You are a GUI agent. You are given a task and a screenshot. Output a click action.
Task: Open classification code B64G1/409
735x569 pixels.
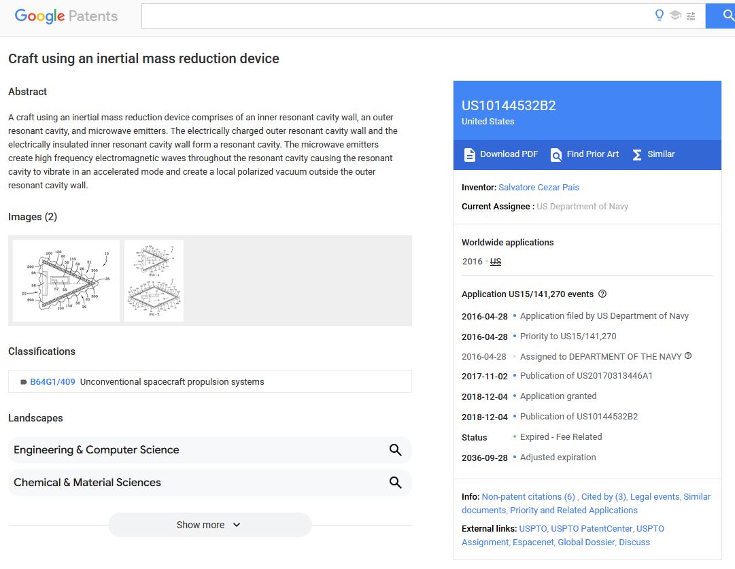coord(52,382)
